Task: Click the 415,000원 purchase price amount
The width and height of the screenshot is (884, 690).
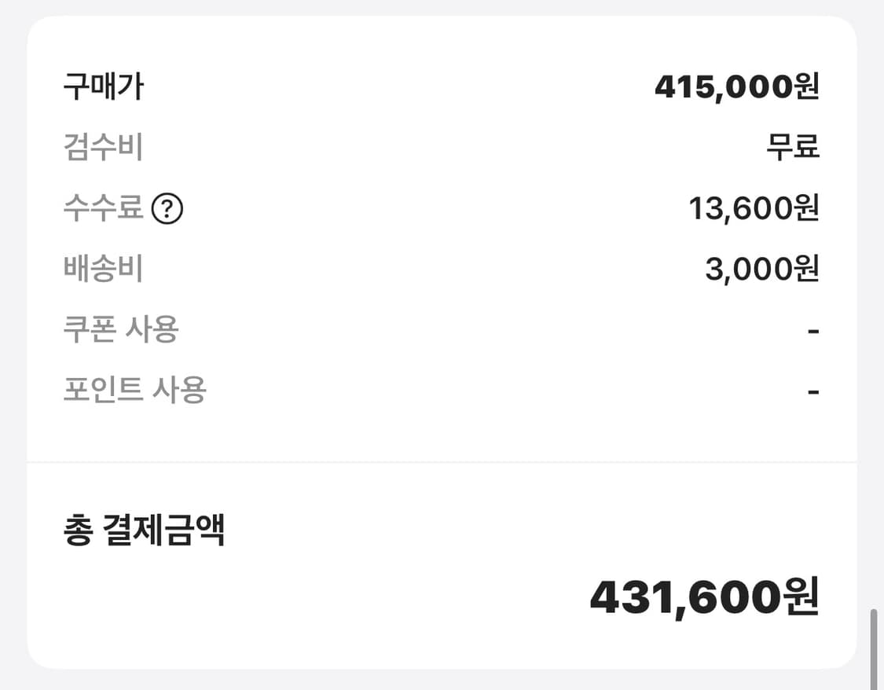Action: click(x=739, y=88)
